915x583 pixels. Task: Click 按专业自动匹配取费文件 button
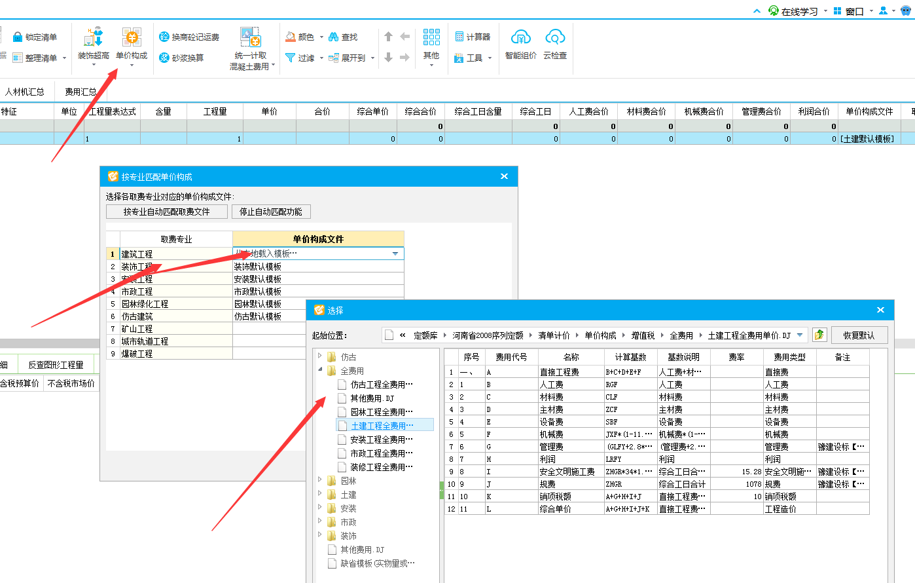tap(167, 212)
